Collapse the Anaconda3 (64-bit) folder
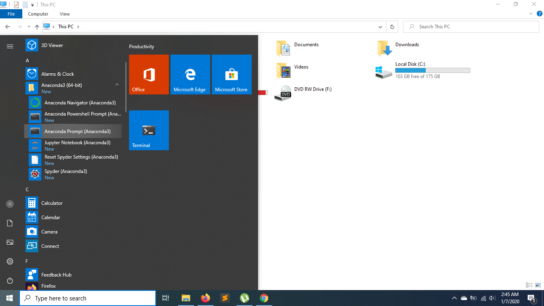Screen dimensions: 544x306 [117, 85]
